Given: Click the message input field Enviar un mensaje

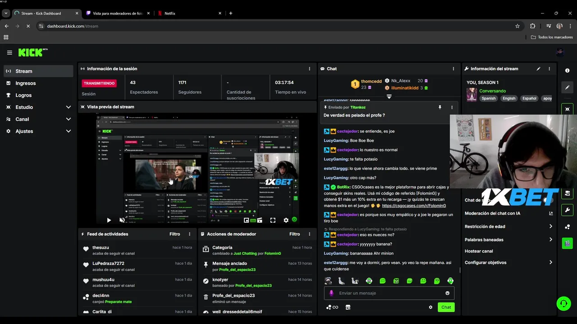Looking at the screenshot, I should (389, 293).
